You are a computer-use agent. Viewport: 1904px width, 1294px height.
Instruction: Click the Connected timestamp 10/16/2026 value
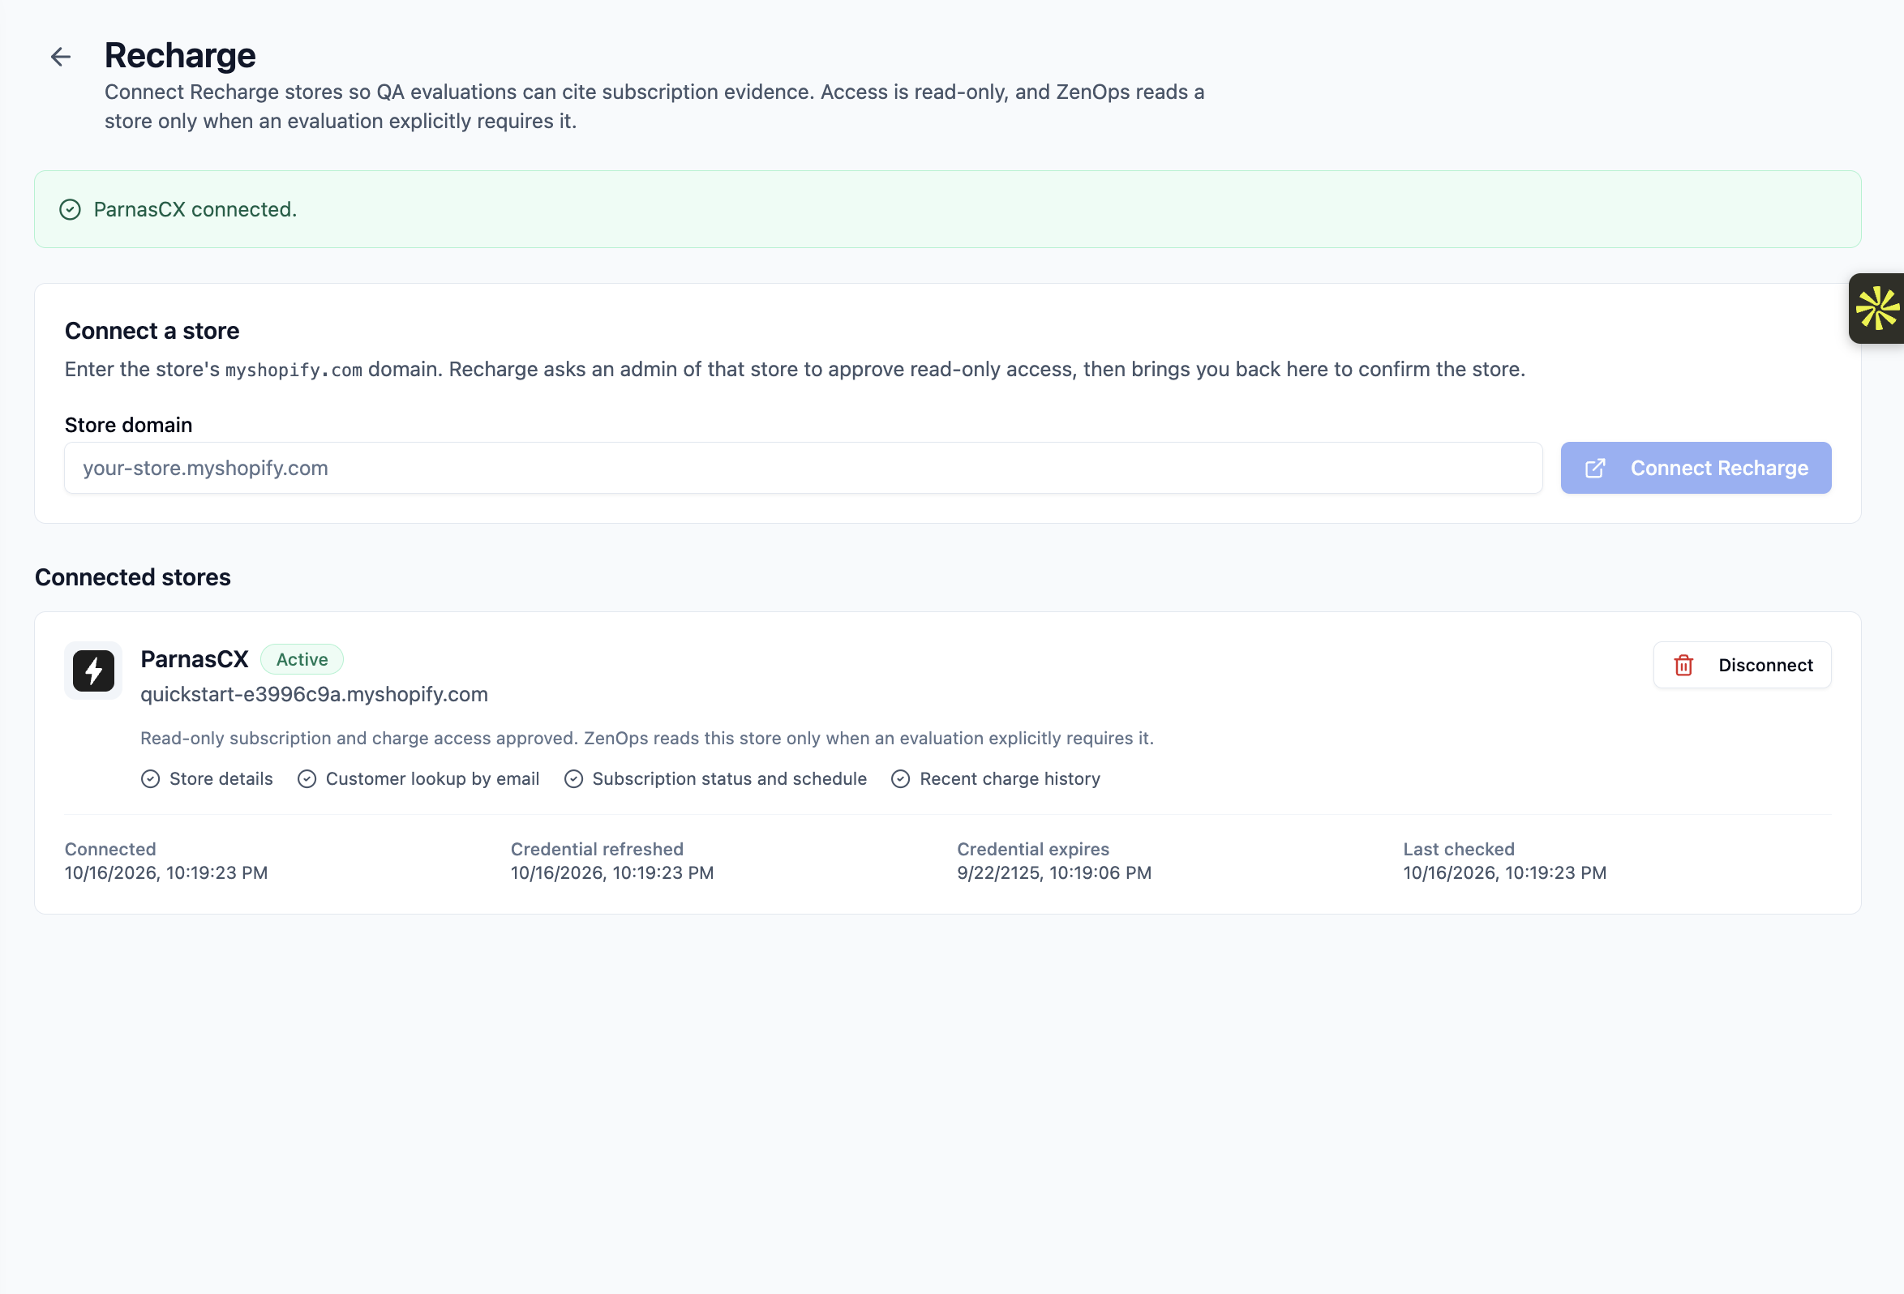[x=166, y=873]
